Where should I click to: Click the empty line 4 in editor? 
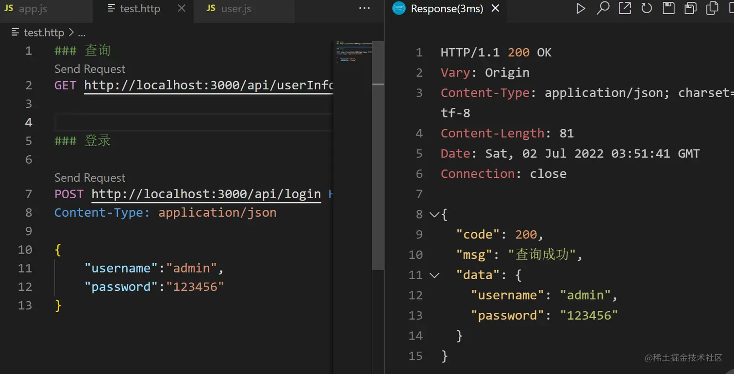194,122
